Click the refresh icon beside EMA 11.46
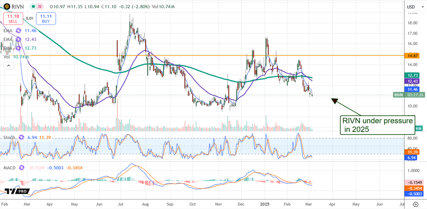Image resolution: width=427 pixels, height=209 pixels. click(19, 31)
